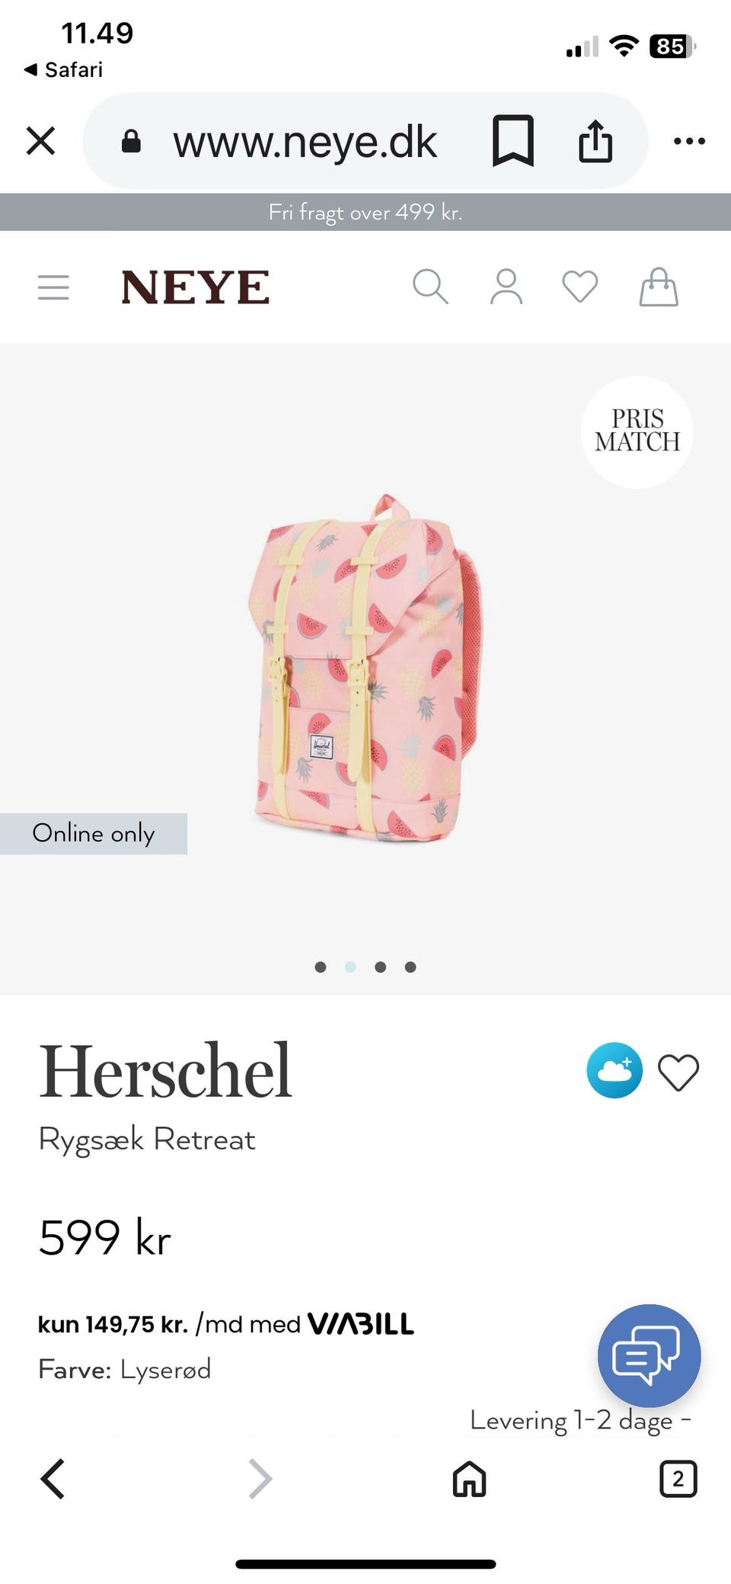The height and width of the screenshot is (1584, 731).
Task: Tap the browser share icon
Action: [x=595, y=141]
